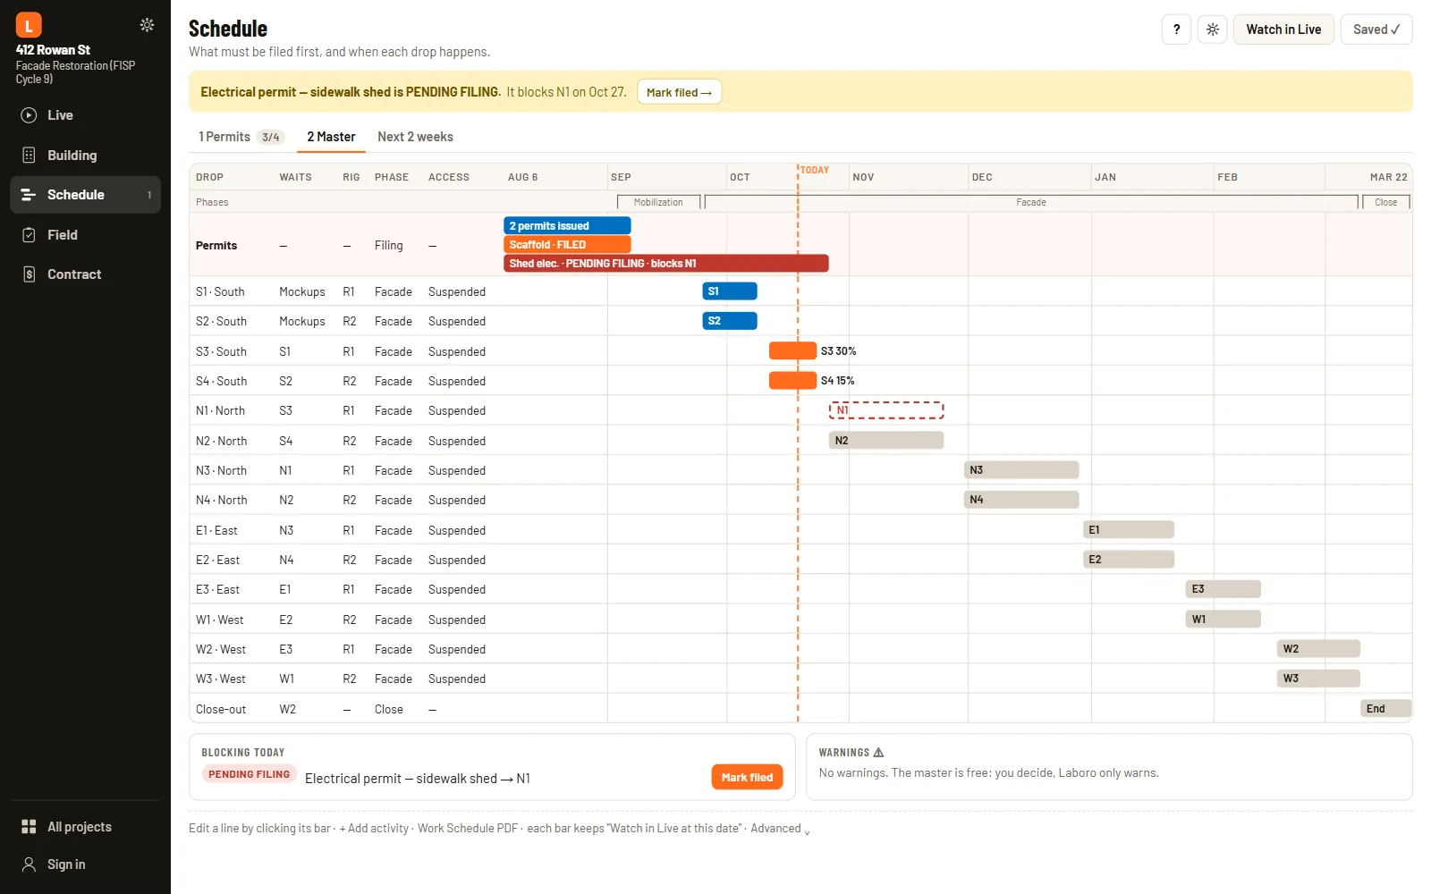Click the Saved status button
The image size is (1431, 894).
[x=1376, y=30]
